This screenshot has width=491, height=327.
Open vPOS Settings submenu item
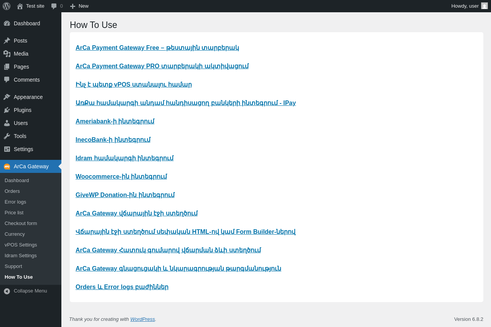pyautogui.click(x=31, y=245)
